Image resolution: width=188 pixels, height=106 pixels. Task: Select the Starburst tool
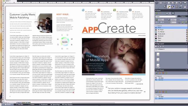coord(181,3)
